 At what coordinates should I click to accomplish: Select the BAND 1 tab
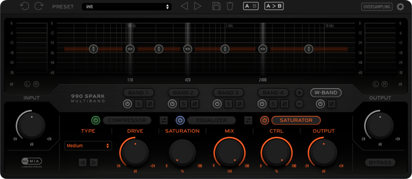139,93
